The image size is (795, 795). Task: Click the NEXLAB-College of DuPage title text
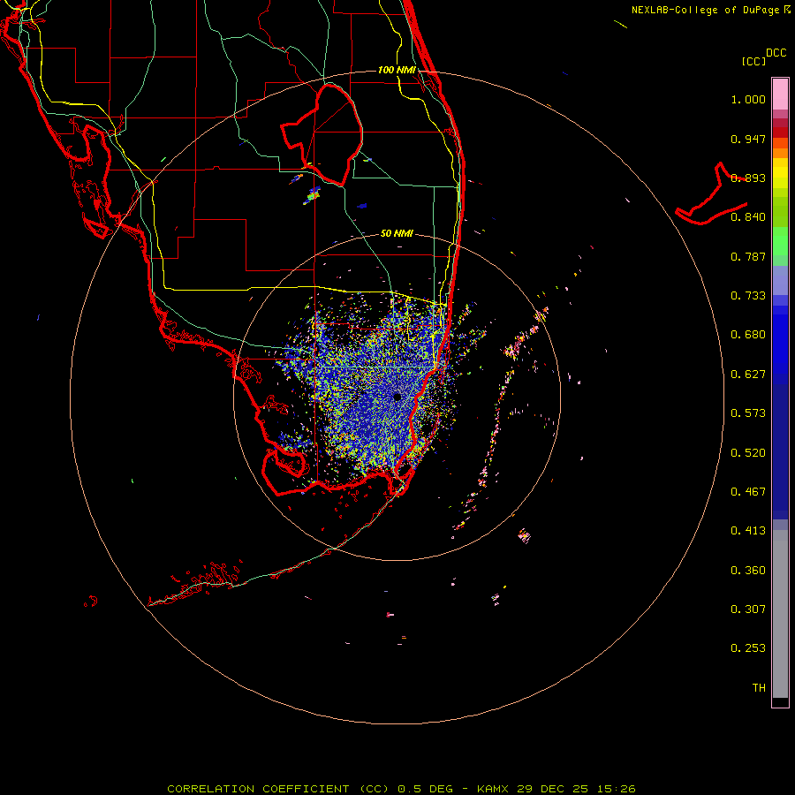705,10
